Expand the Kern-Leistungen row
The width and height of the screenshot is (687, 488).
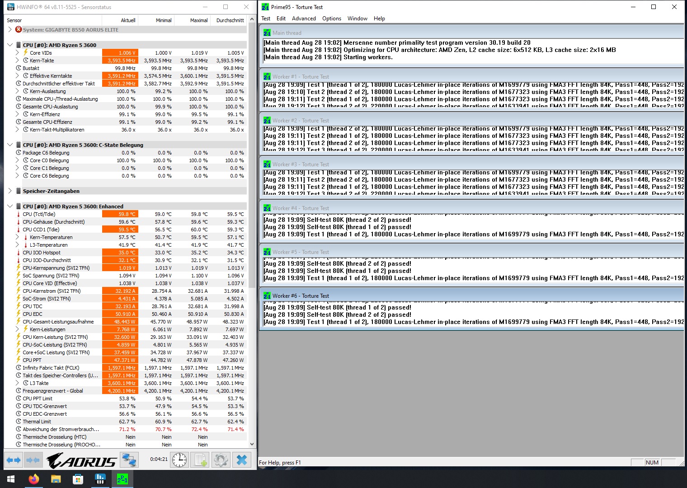coord(17,329)
